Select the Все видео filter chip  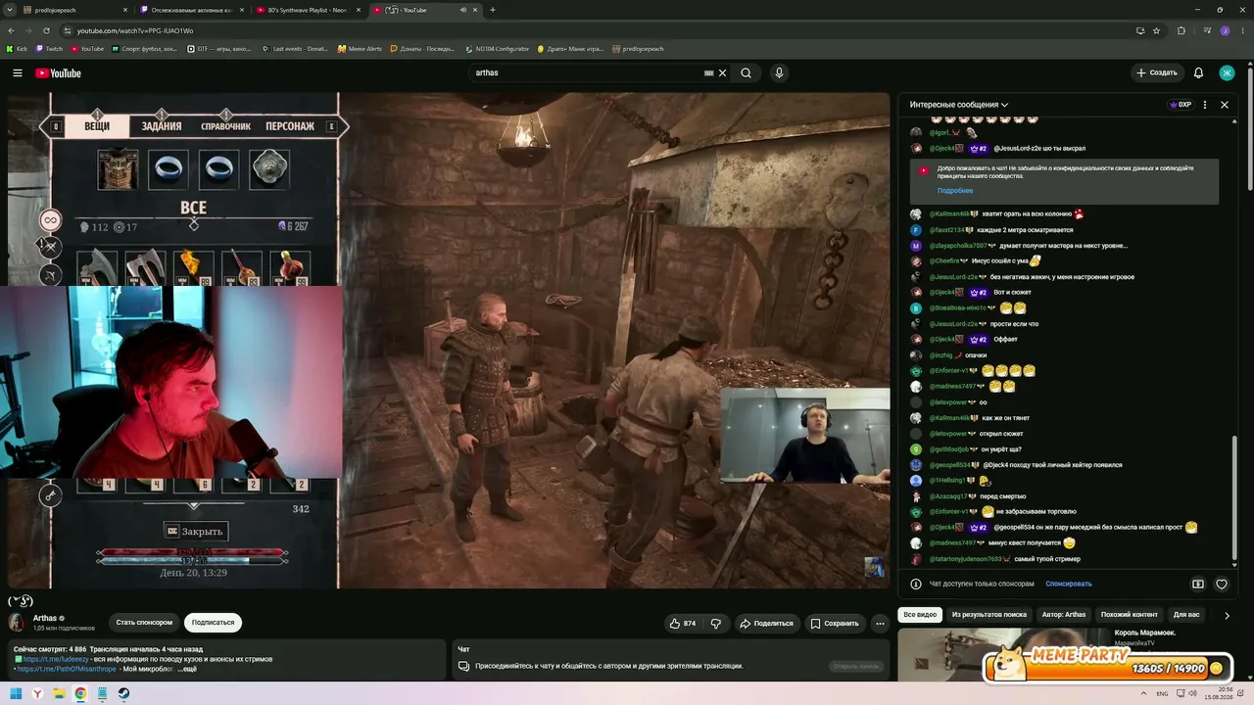[920, 615]
